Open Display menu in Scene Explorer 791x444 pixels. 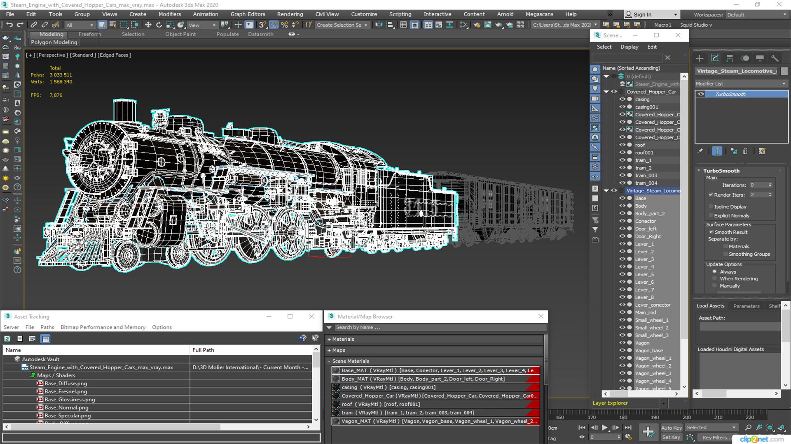pyautogui.click(x=630, y=47)
